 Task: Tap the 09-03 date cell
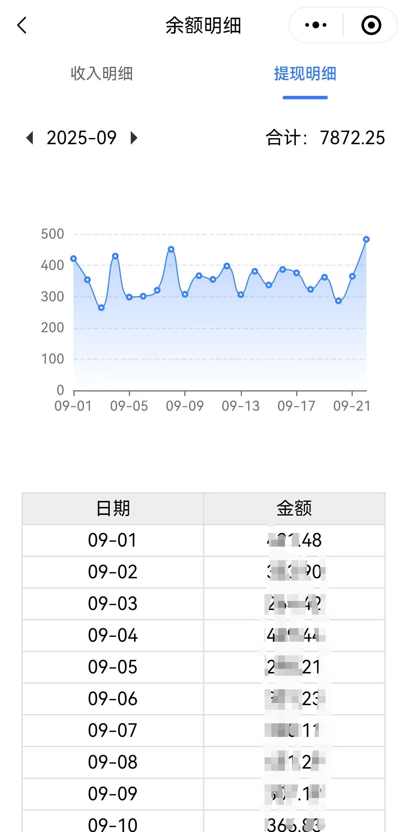click(113, 604)
